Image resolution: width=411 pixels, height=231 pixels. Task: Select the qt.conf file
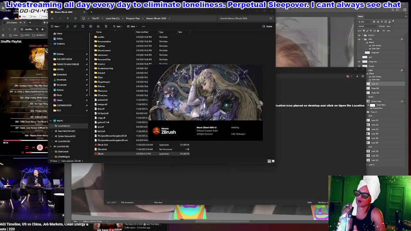coord(101,127)
